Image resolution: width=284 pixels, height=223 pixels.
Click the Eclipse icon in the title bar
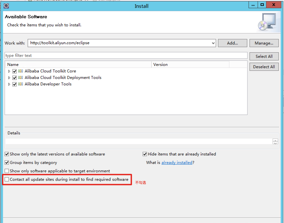click(x=6, y=6)
